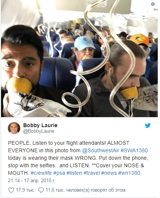The image size is (160, 198).
Task: Visit the @BobbyLaurie handle
Action: pyautogui.click(x=39, y=131)
